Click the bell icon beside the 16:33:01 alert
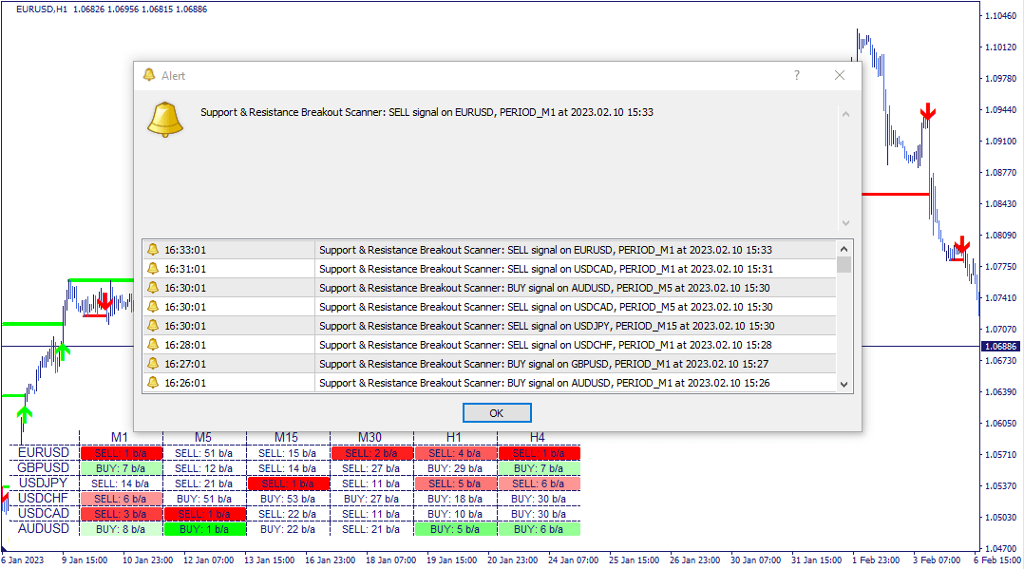Screen dimensions: 1024x569 152,250
